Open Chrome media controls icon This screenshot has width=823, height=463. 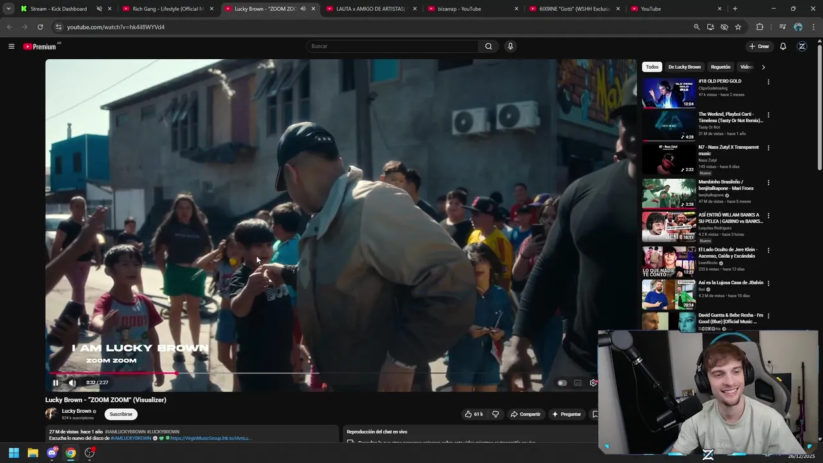click(782, 27)
